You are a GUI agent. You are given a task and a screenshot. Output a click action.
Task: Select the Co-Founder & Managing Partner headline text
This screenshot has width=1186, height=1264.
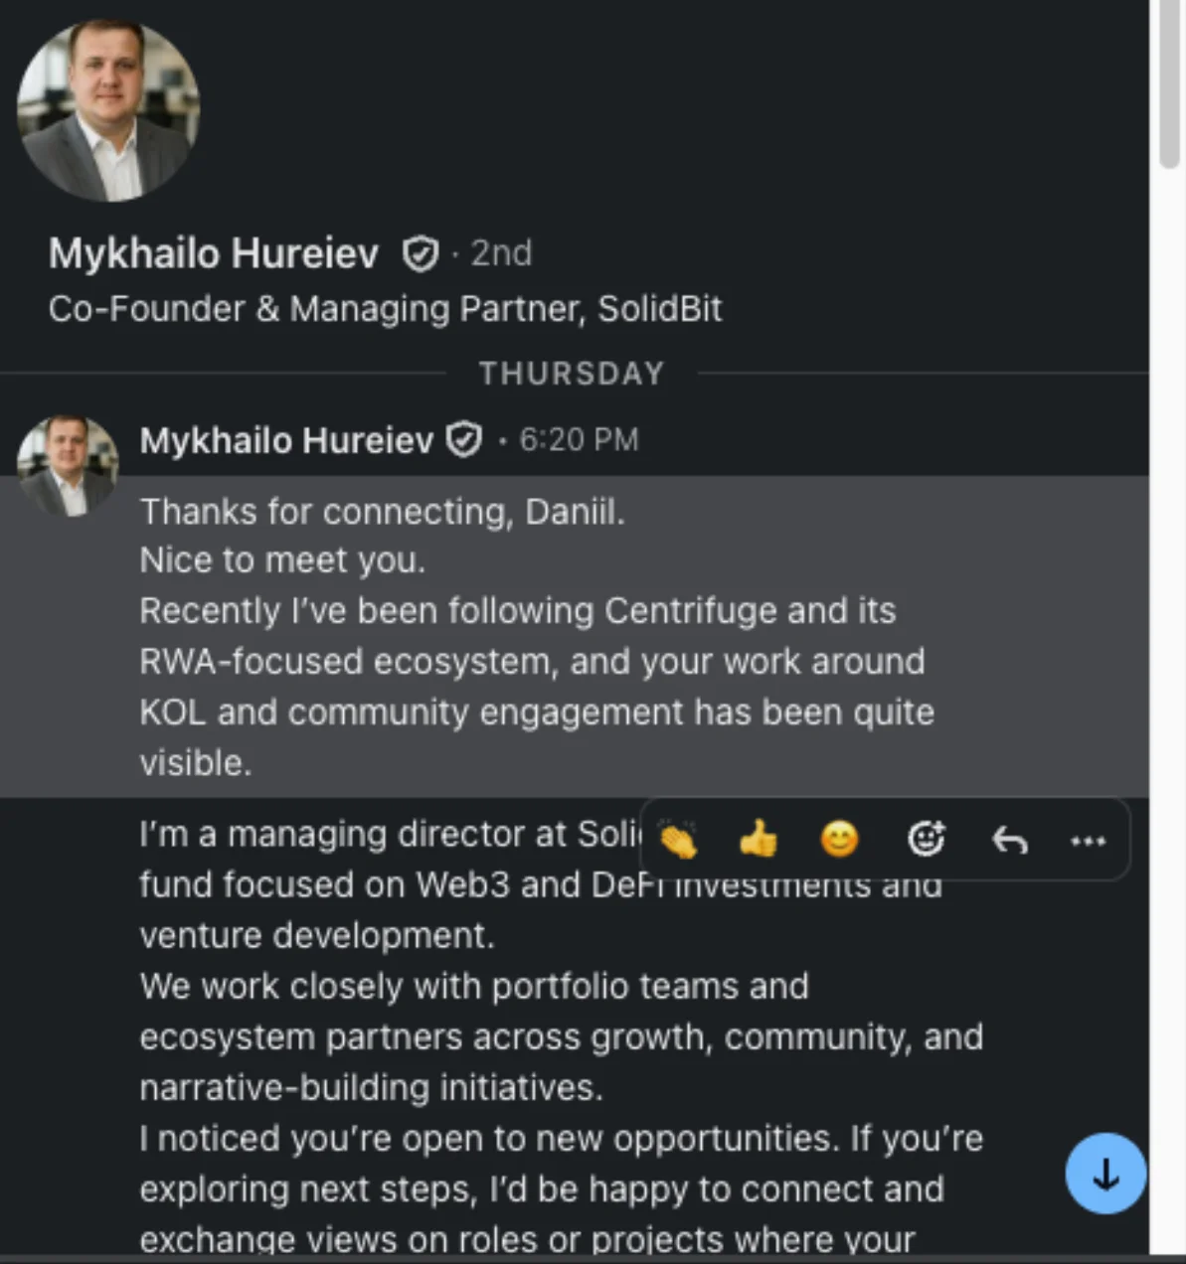[386, 309]
